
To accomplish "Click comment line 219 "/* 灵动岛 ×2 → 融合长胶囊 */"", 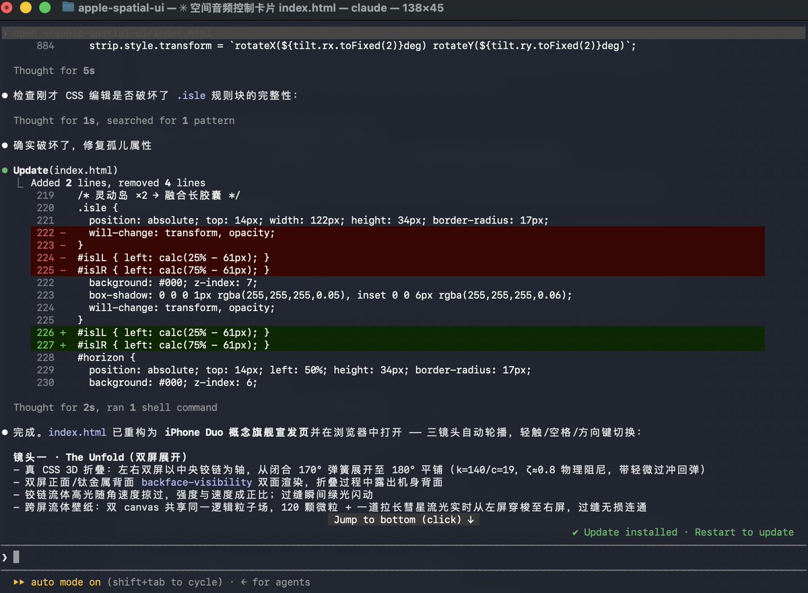I will [159, 196].
